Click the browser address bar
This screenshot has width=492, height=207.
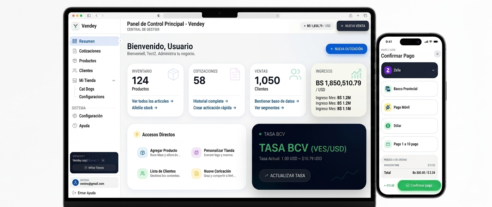click(x=221, y=16)
